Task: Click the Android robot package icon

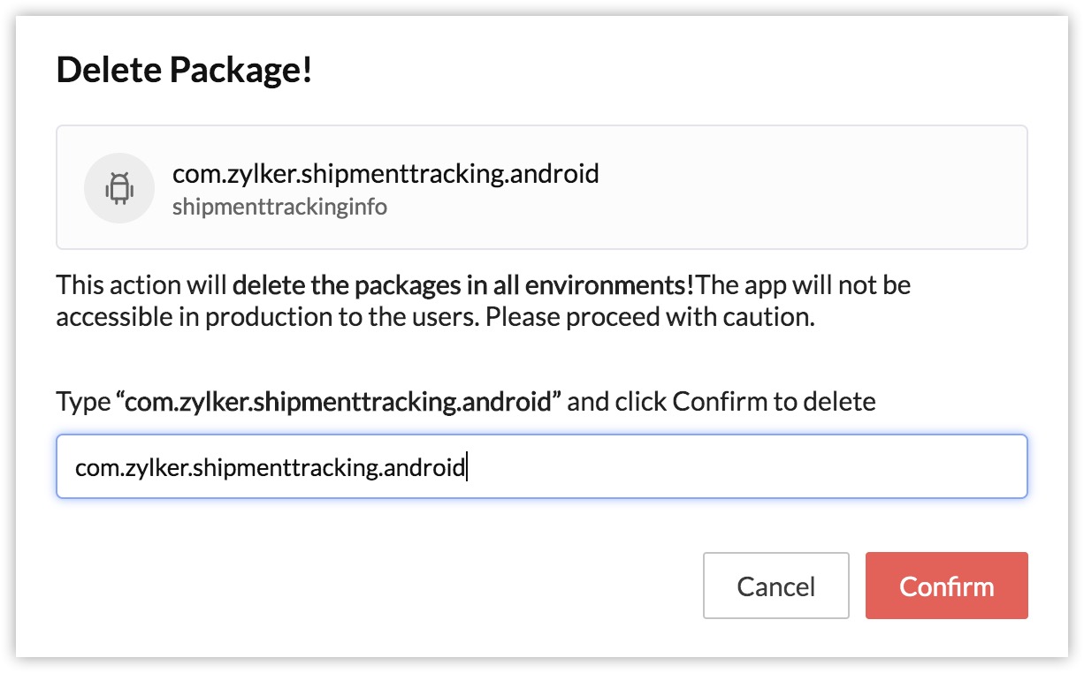Action: coord(118,188)
